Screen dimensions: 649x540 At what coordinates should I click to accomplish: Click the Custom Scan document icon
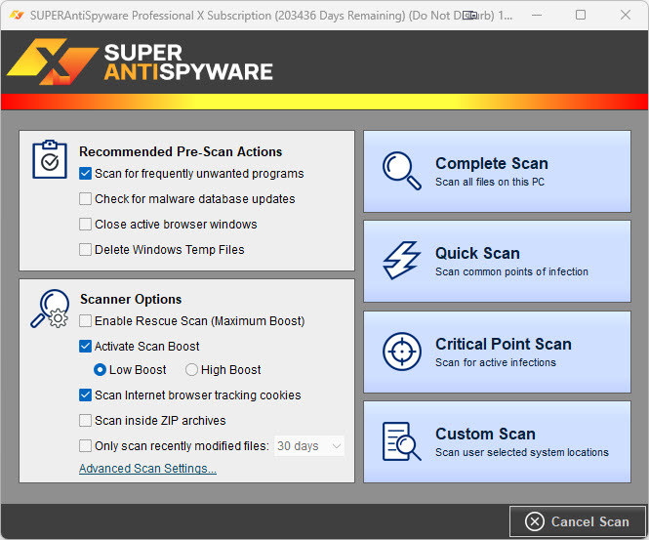401,441
